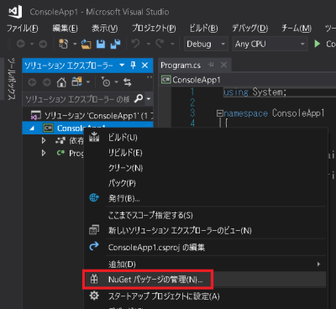Click the navigate forward toolbar icon
The image size is (336, 309).
[x=43, y=44]
